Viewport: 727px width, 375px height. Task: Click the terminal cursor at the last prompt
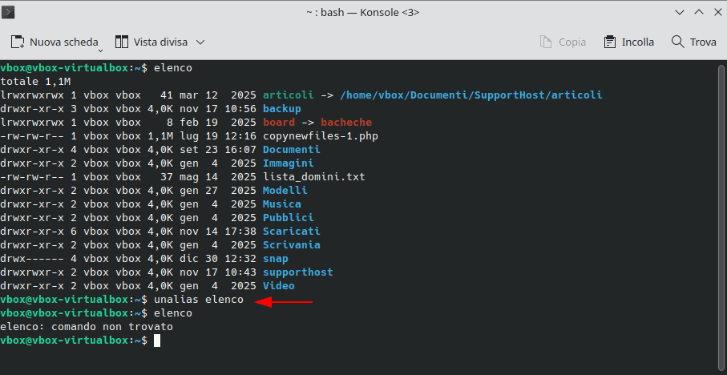pos(157,341)
